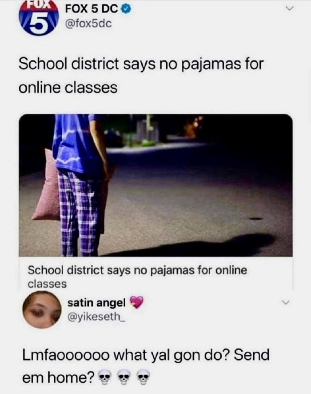Click the first skull emoji in the reply
The image size is (311, 394).
click(104, 377)
